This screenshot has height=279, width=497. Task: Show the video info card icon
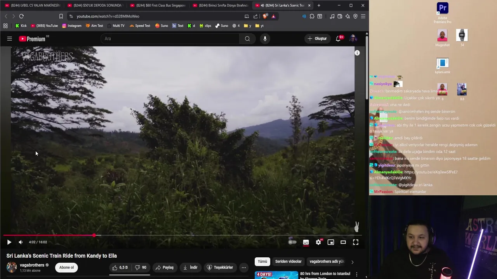[x=357, y=53]
